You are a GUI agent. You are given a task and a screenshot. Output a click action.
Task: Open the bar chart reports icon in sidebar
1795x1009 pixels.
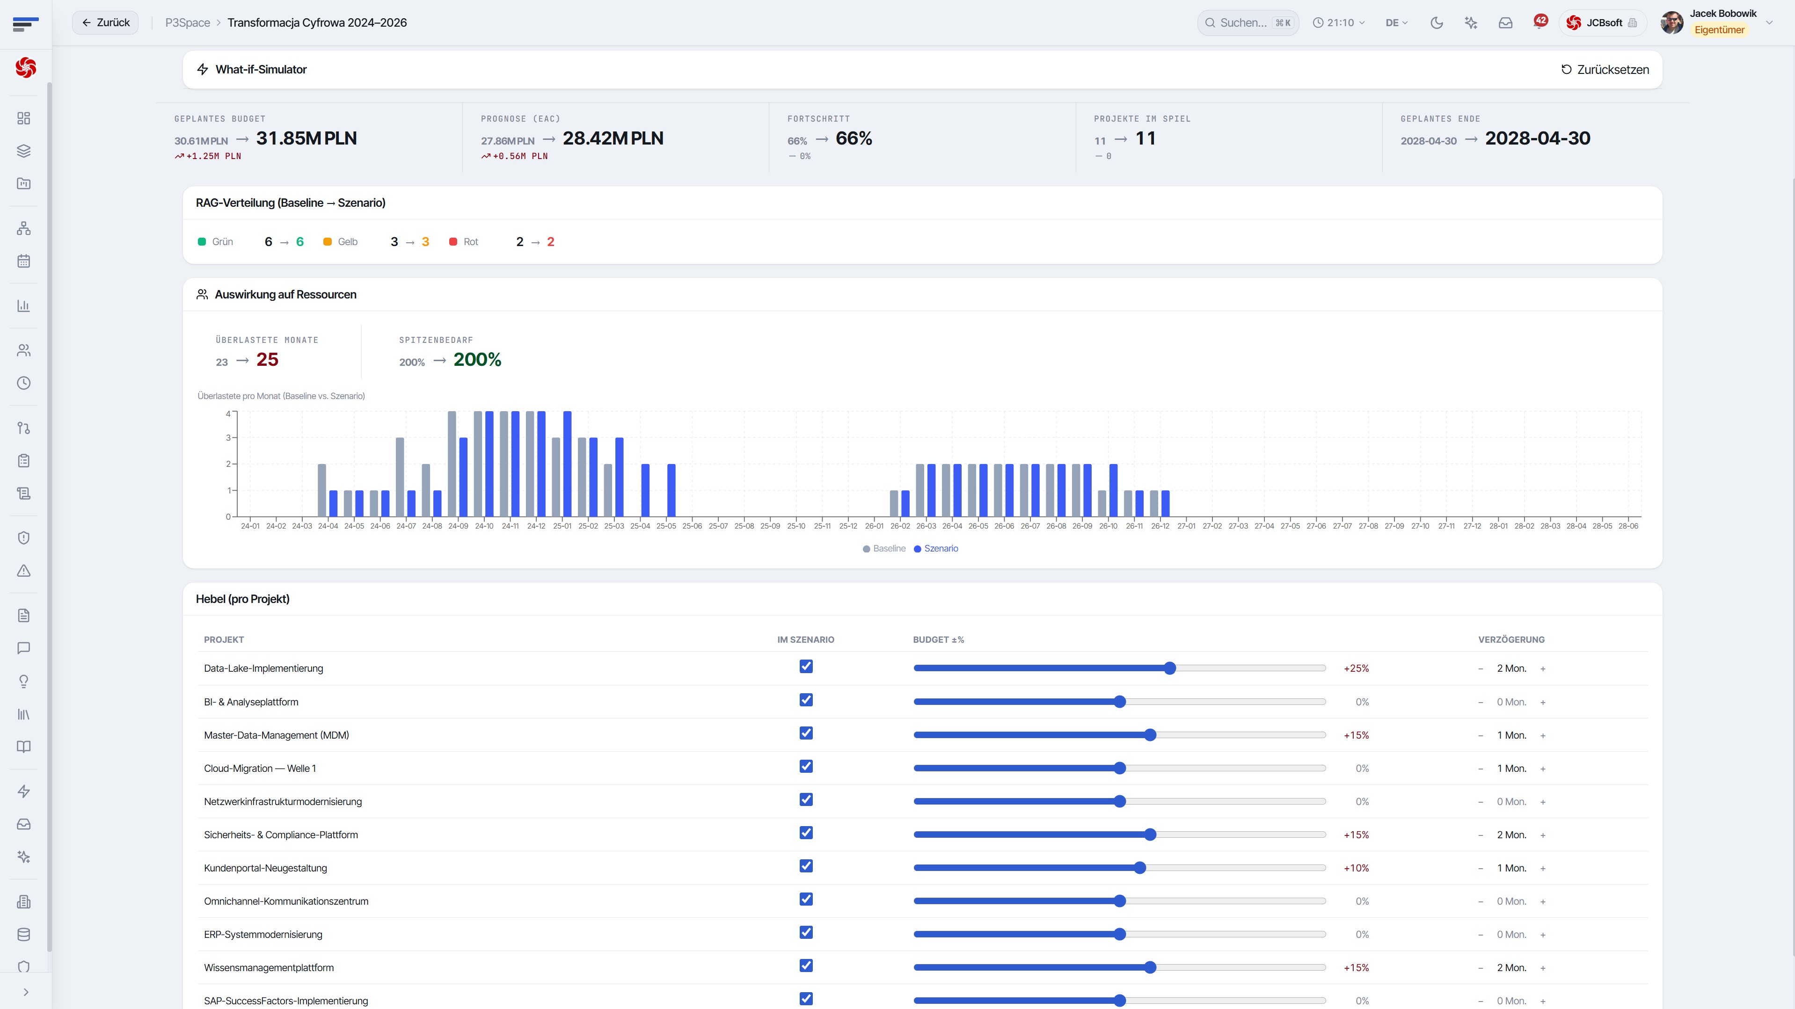coord(24,306)
